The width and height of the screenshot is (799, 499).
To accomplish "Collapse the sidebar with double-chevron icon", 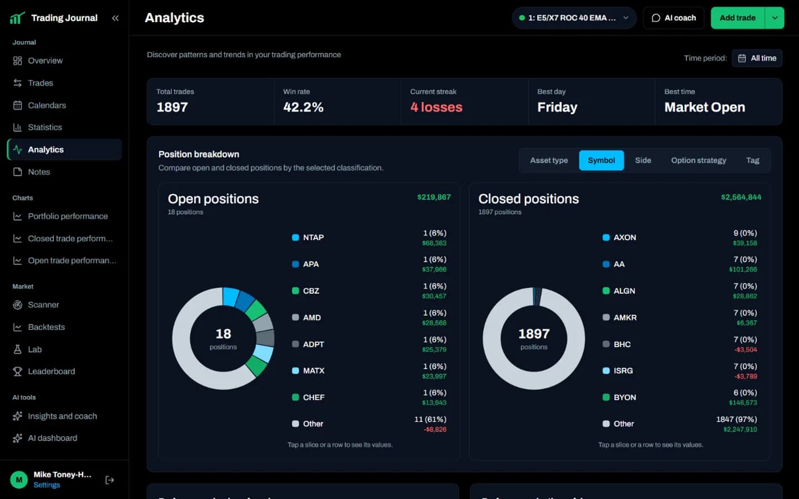I will coord(115,18).
